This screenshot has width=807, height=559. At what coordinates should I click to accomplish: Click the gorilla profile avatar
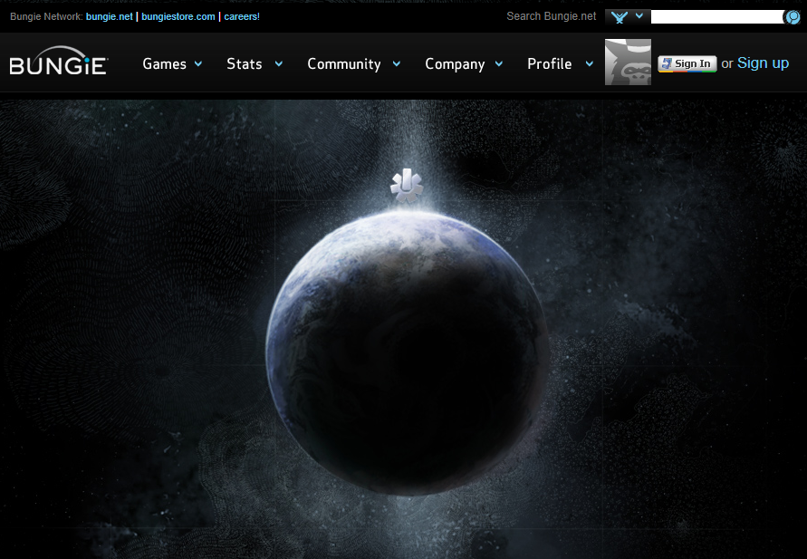[x=628, y=62]
